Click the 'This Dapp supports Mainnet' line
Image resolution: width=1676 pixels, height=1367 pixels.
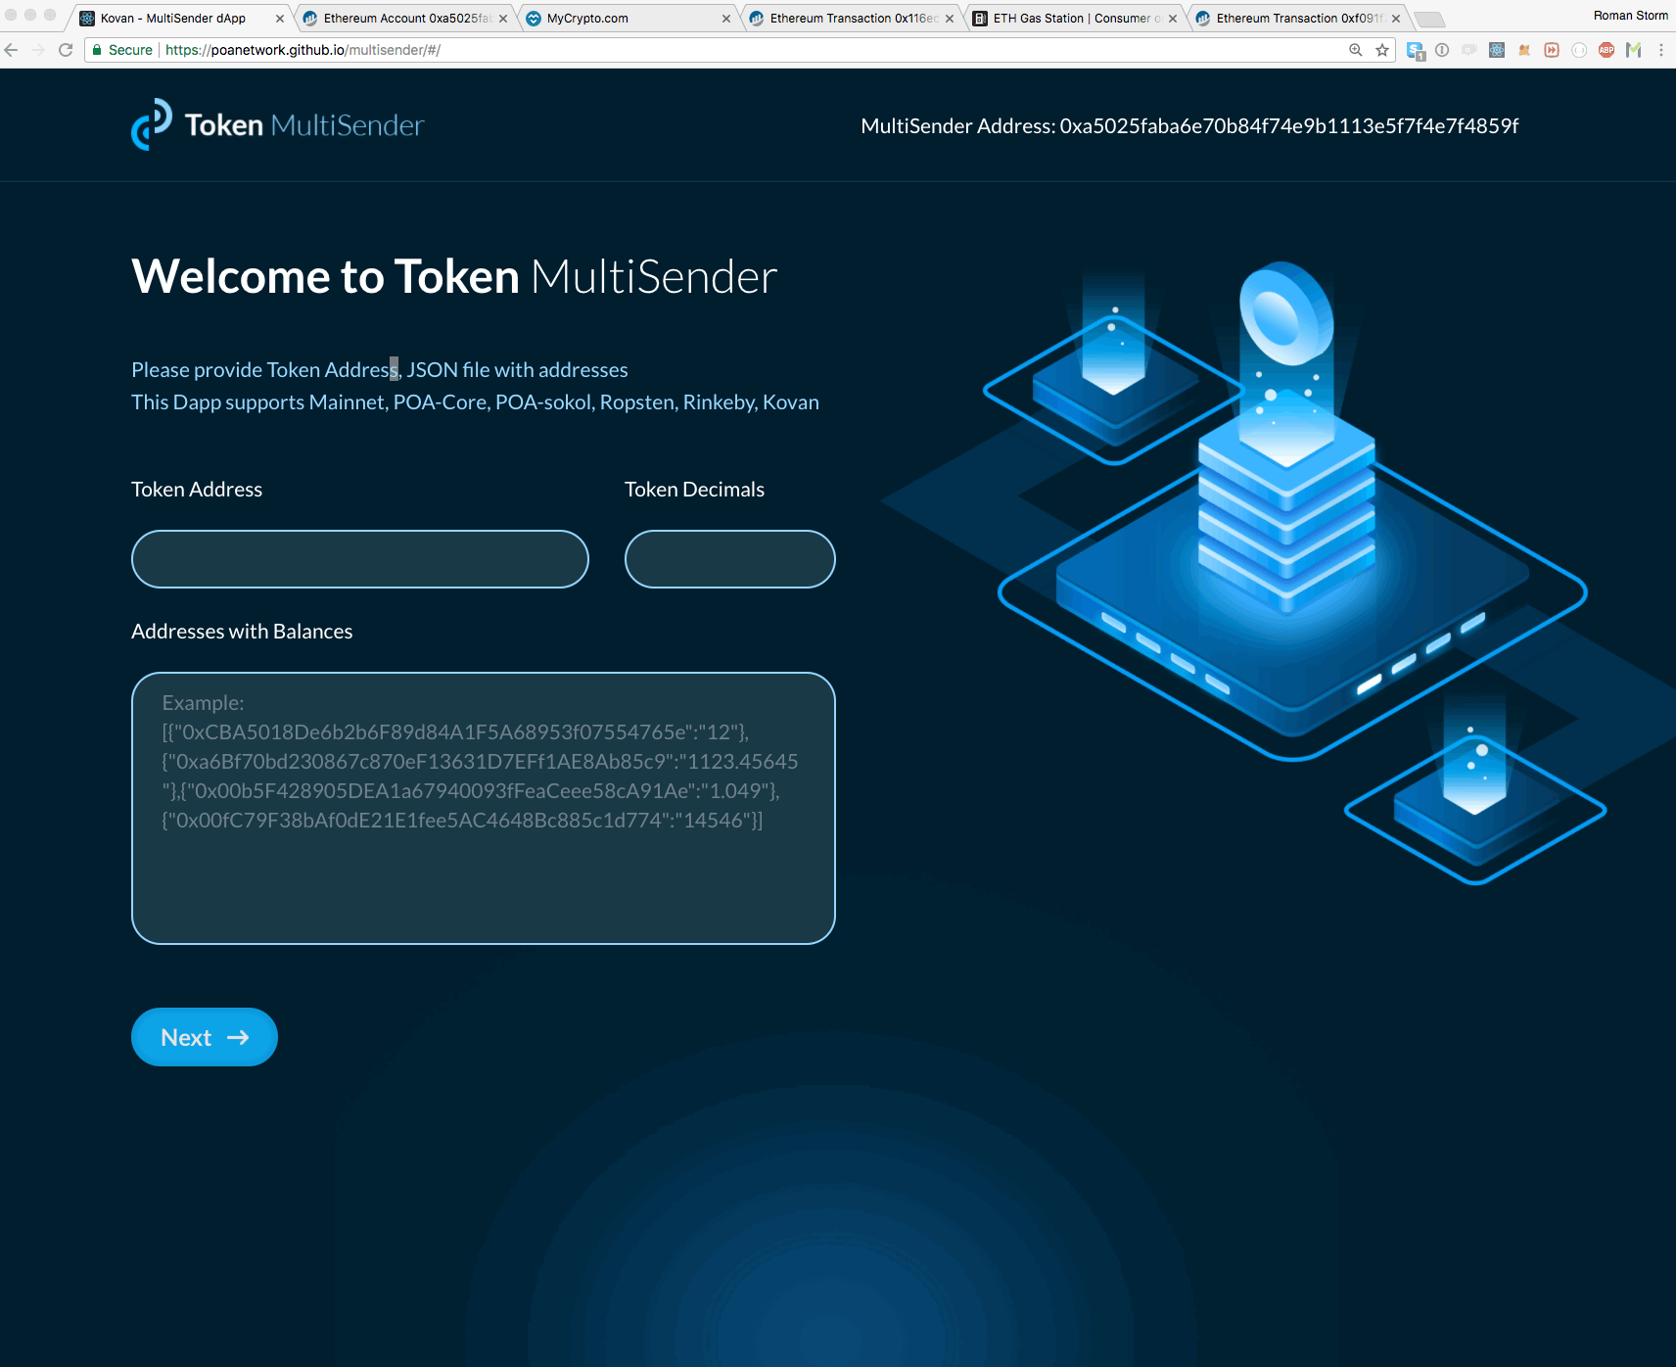[x=475, y=402]
